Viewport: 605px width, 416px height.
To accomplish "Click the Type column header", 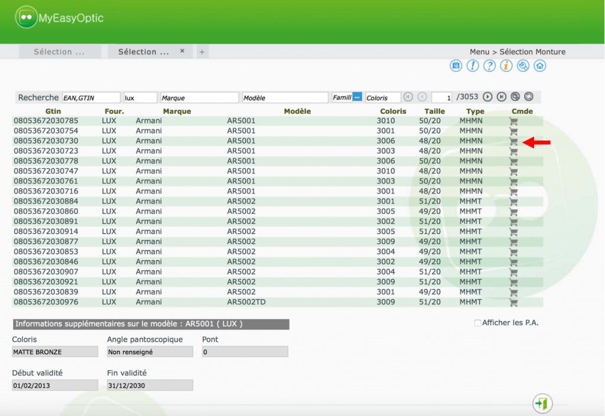I will [x=475, y=111].
